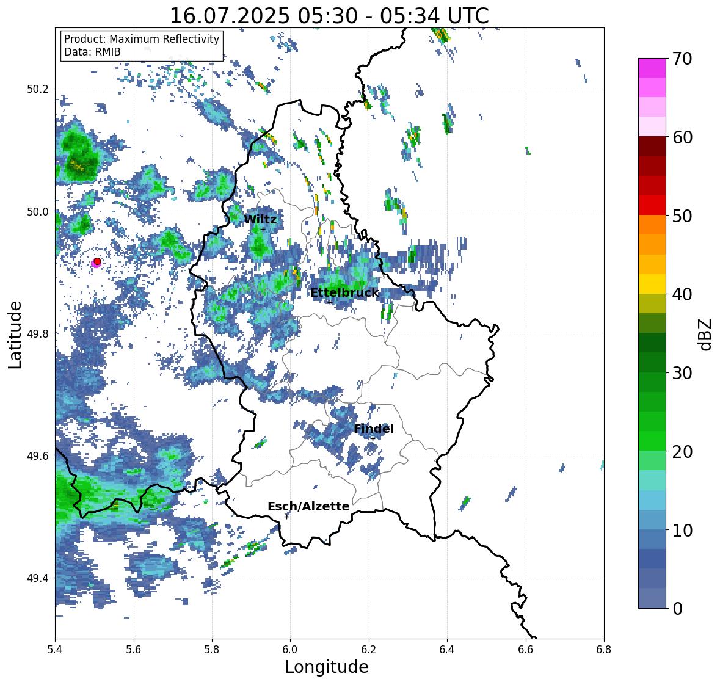This screenshot has height=682, width=720.
Task: Click the 30 tick label on colorbar
Action: 682,373
